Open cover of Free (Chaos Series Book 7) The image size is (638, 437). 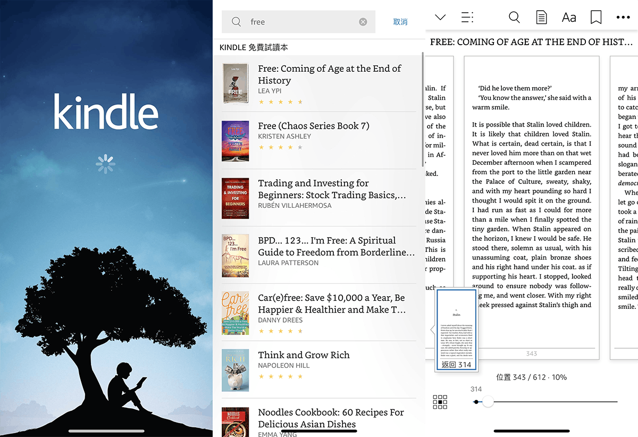coord(235,141)
